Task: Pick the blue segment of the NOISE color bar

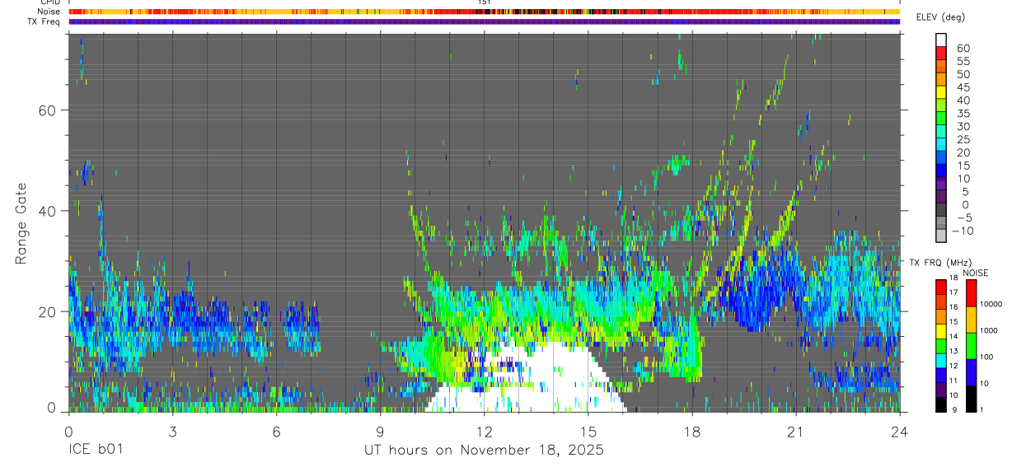Action: click(970, 371)
